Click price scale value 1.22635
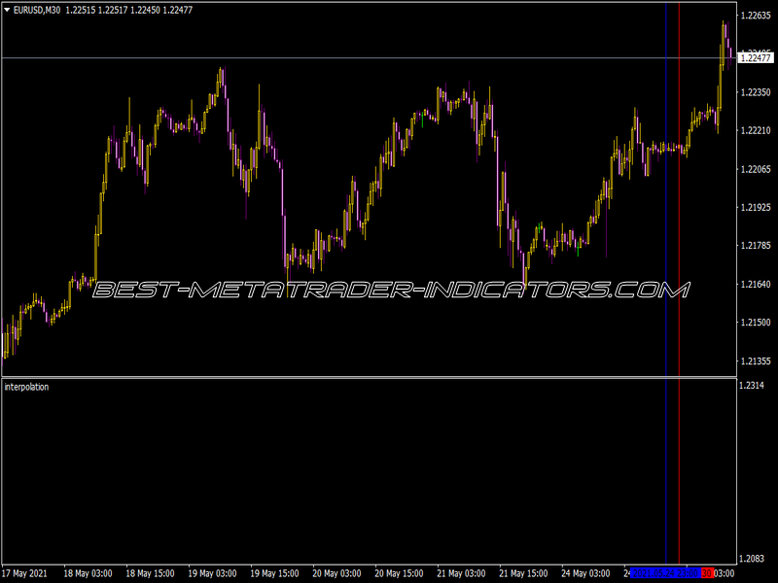 [x=756, y=16]
